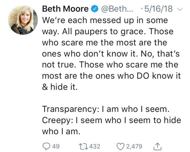Click the reply count 49
This screenshot has width=190, height=152.
pyautogui.click(x=56, y=146)
